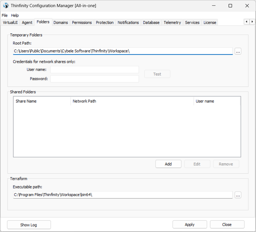The image size is (256, 232).
Task: Select the Folders tab
Action: pyautogui.click(x=43, y=22)
